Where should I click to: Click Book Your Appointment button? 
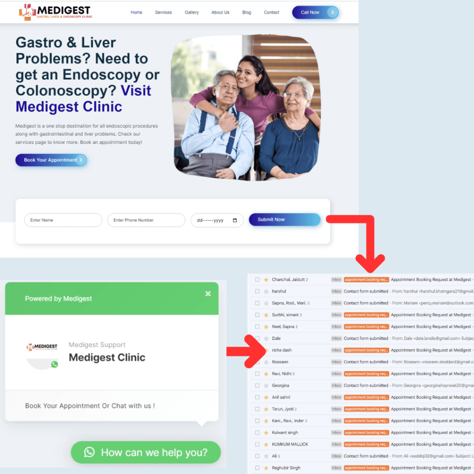click(x=51, y=160)
